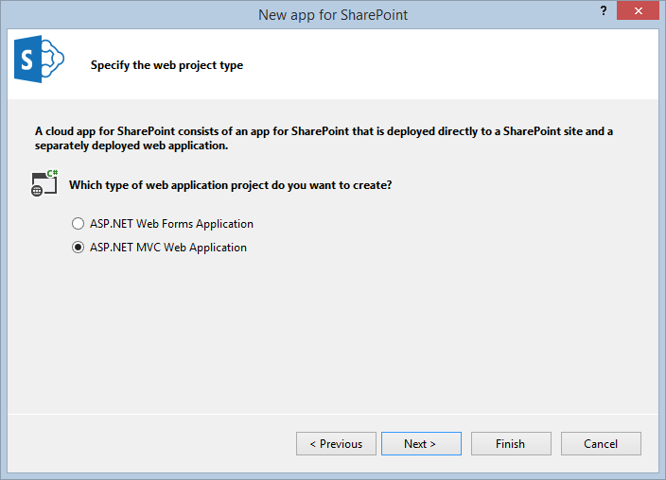Close the New app for SharePoint window
This screenshot has width=666, height=480.
coord(638,11)
